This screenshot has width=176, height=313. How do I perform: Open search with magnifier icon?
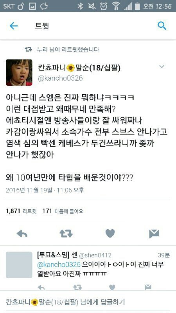[162, 26]
